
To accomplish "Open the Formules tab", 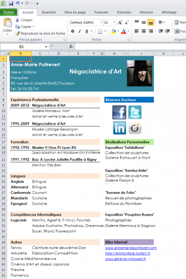I will 101,12.
